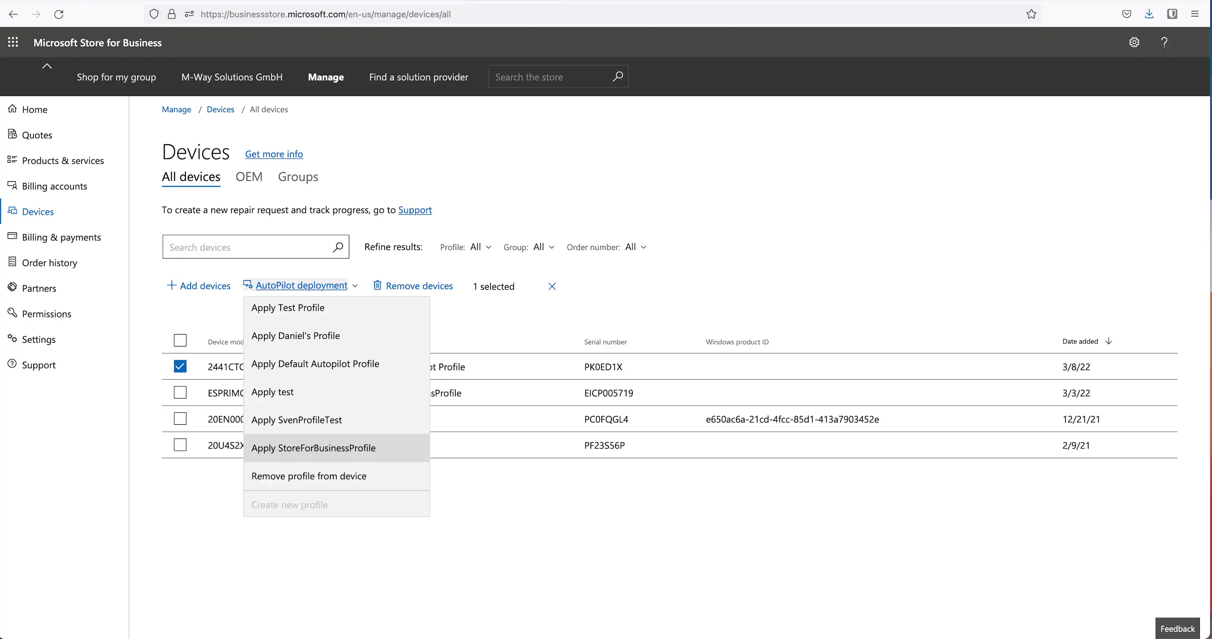Collapse the AutoPilot deployment dropdown chevron
This screenshot has height=639, width=1212.
(355, 286)
